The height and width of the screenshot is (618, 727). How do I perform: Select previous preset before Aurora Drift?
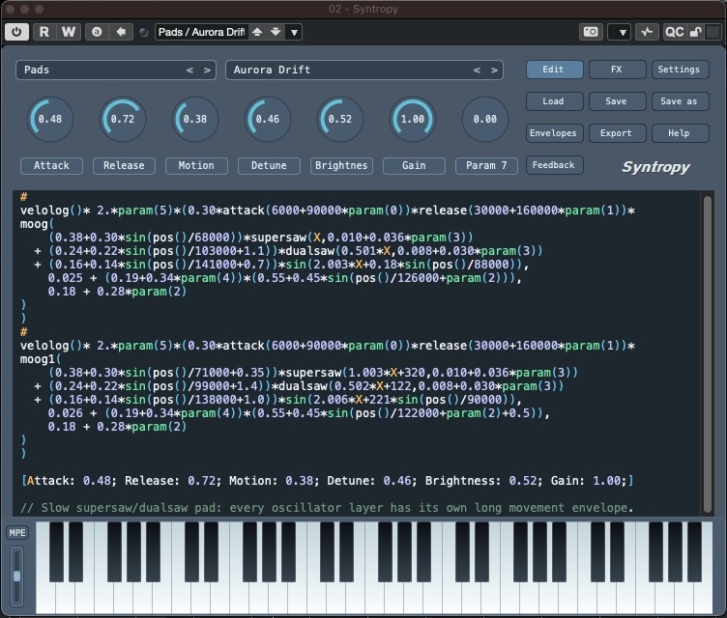pyautogui.click(x=477, y=70)
